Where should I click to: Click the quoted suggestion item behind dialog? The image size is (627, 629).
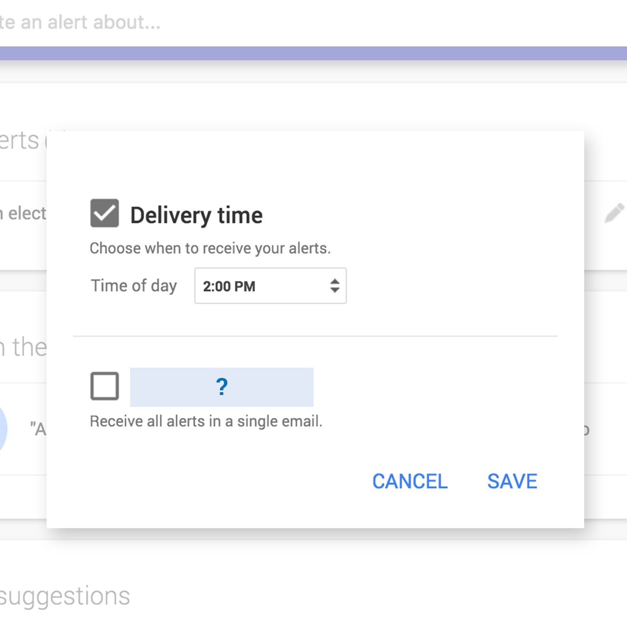(x=38, y=429)
